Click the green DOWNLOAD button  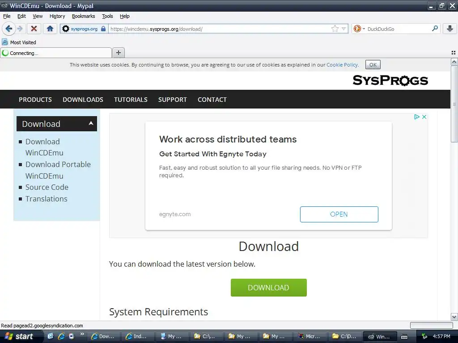click(x=268, y=288)
